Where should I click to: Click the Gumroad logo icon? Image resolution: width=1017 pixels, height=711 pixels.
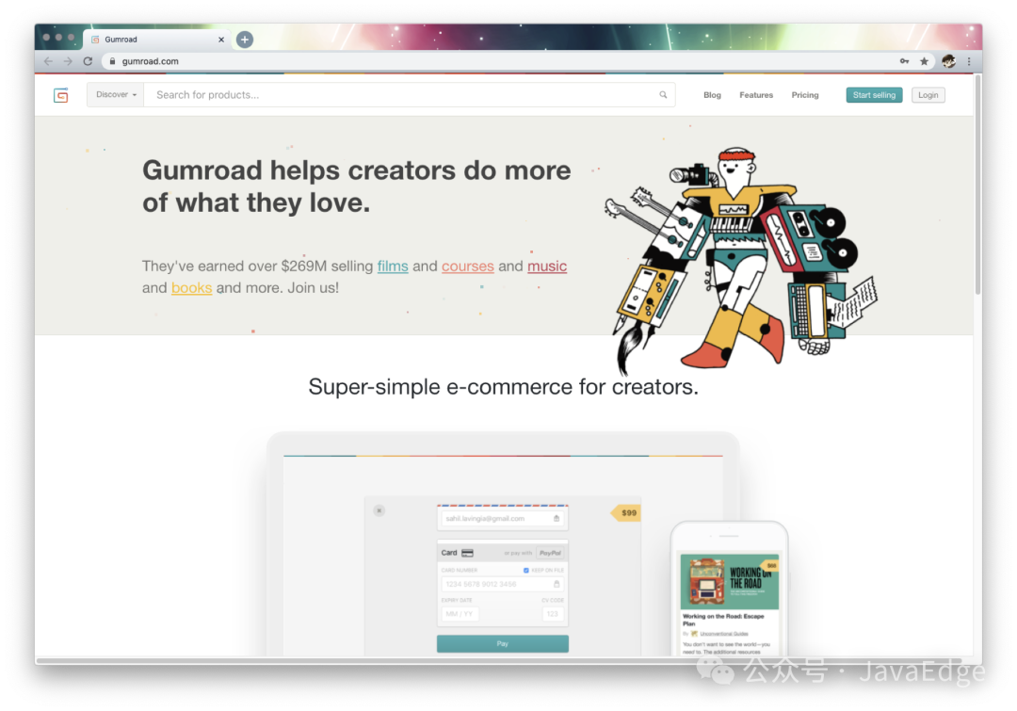click(x=61, y=95)
